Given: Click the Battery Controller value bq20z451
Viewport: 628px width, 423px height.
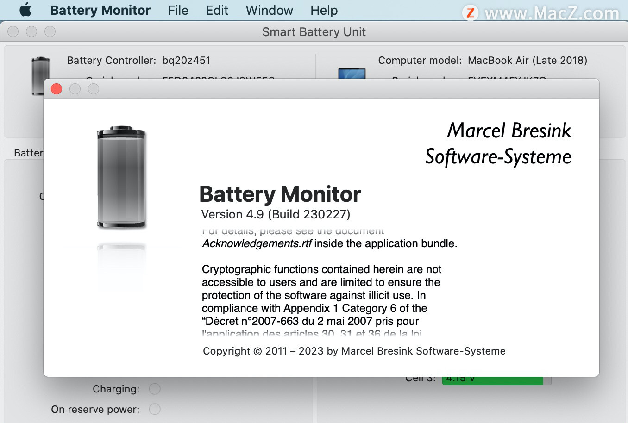Looking at the screenshot, I should (x=186, y=60).
